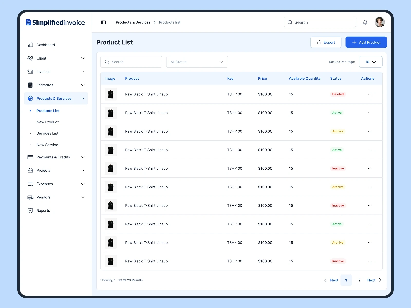Click the notification bell icon

click(x=365, y=22)
